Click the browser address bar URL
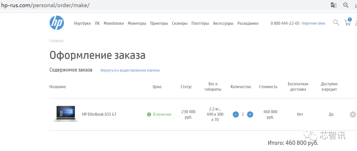This screenshot has height=151, width=357. (x=45, y=5)
